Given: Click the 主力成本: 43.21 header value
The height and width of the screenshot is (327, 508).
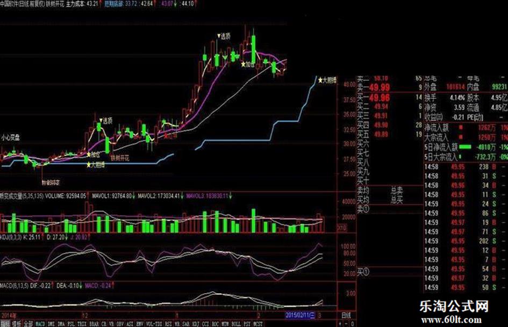Looking at the screenshot, I should click(82, 4).
